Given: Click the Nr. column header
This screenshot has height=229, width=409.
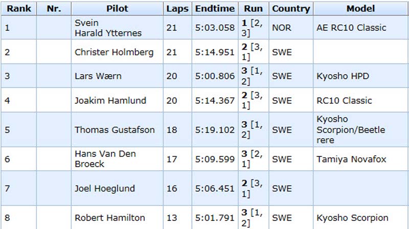Looking at the screenshot, I should point(54,9).
